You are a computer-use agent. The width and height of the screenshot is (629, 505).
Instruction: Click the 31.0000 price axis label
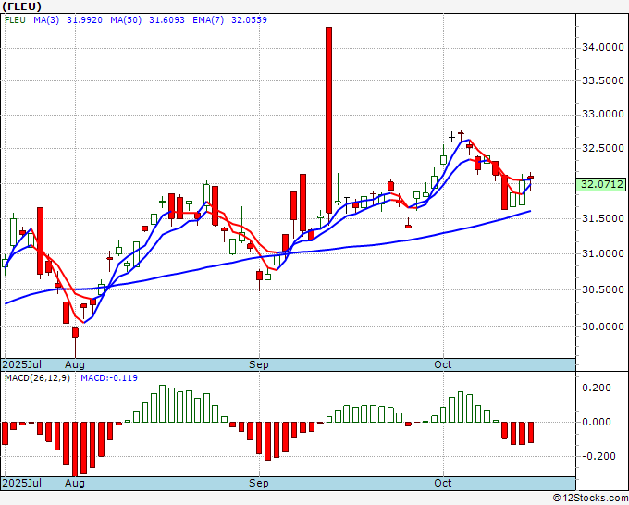click(x=603, y=253)
